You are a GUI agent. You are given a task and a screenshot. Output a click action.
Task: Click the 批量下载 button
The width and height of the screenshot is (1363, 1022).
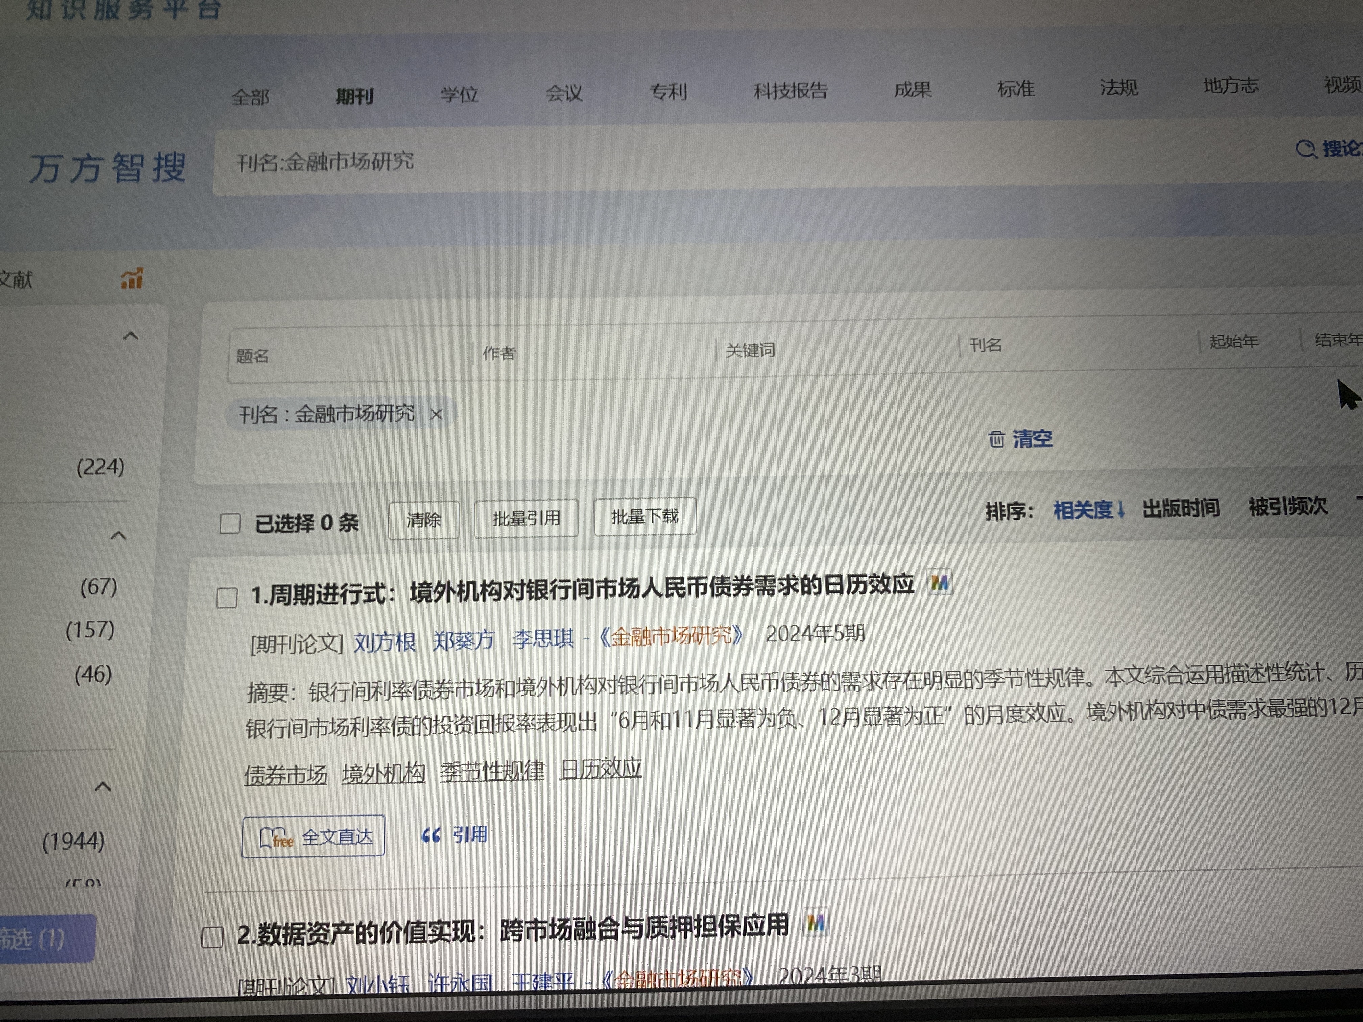tap(645, 517)
